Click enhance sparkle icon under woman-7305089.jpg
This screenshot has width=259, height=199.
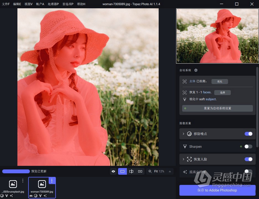45,196
